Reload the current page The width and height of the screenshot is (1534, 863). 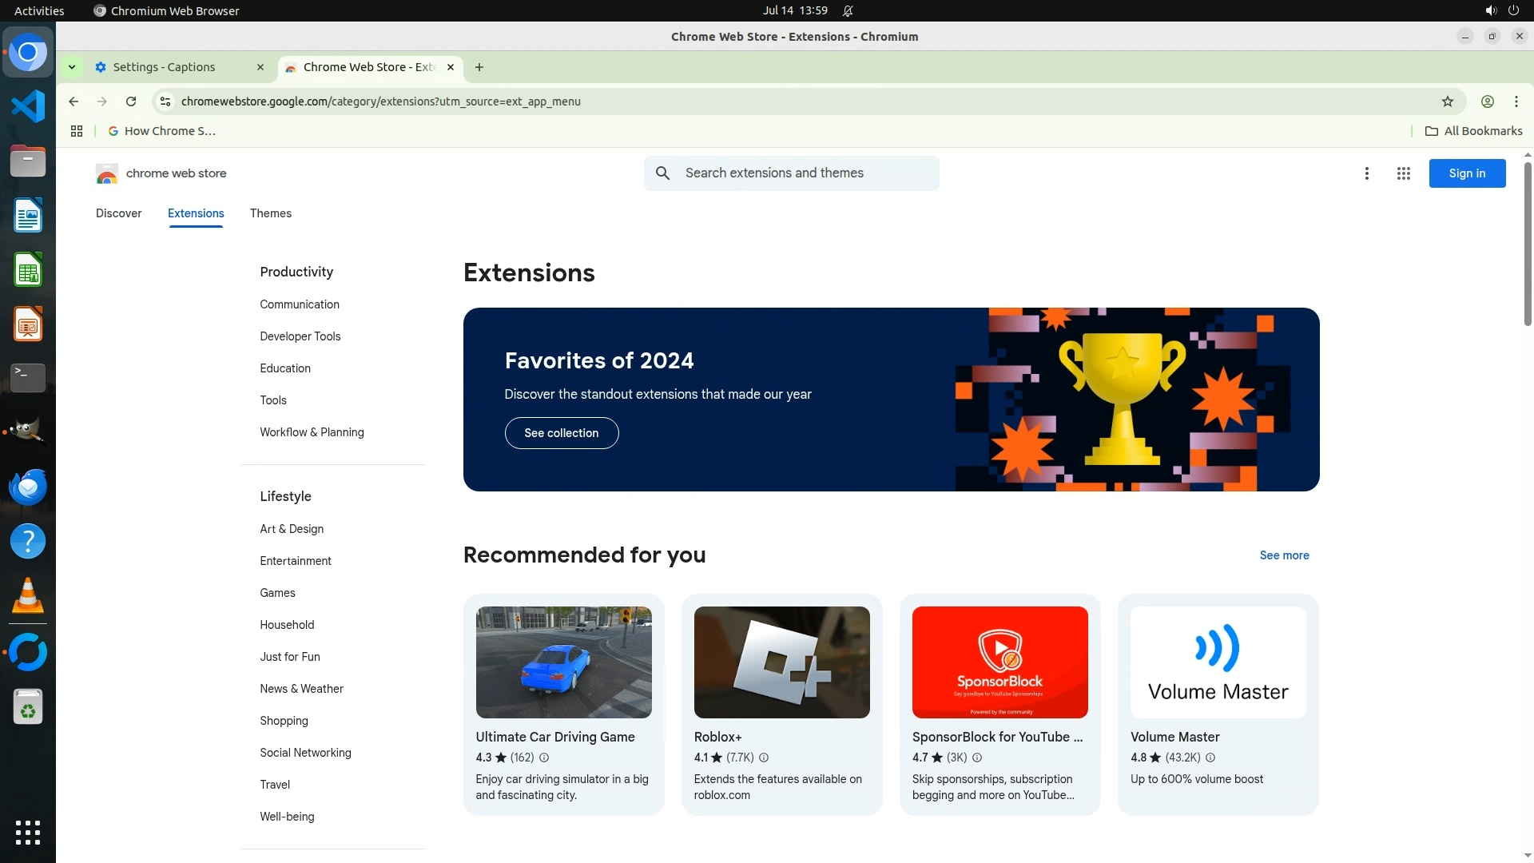[x=131, y=101]
